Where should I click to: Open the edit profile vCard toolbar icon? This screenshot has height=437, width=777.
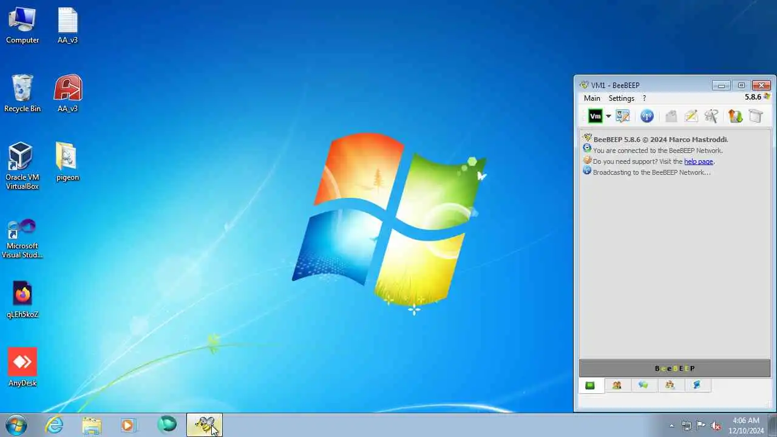623,116
